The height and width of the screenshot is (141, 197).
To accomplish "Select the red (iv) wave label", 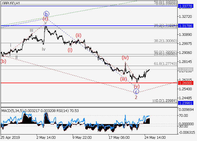I will (125, 58).
